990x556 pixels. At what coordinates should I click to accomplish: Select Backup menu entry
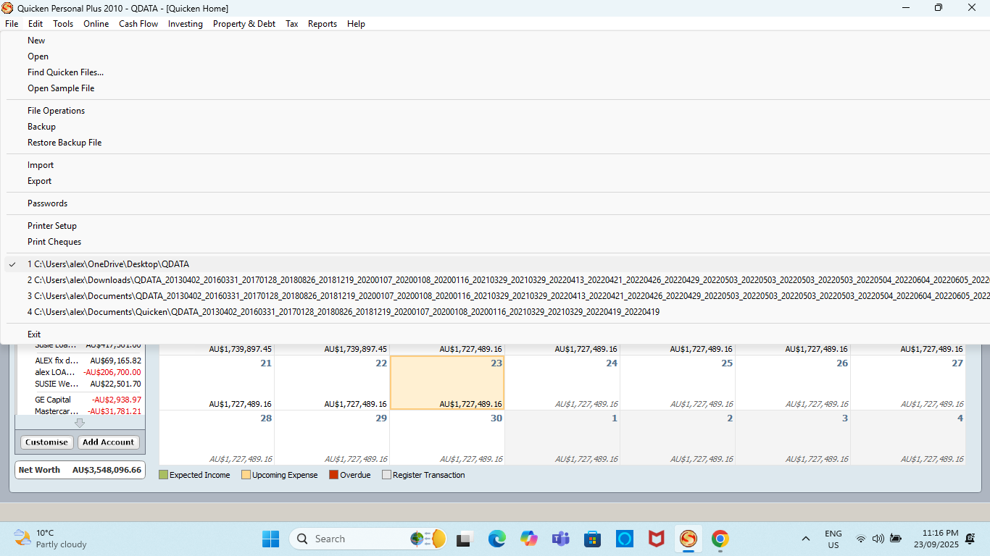41,127
